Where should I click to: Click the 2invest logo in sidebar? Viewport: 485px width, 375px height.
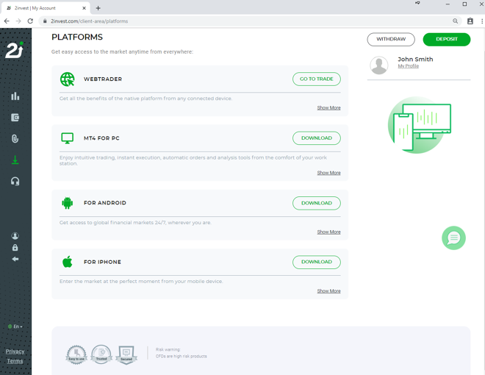coord(14,50)
